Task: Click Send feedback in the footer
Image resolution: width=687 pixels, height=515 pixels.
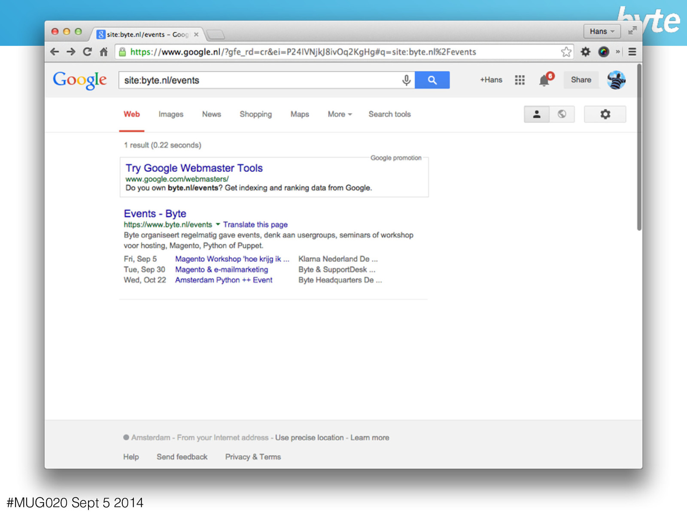Action: coord(182,457)
